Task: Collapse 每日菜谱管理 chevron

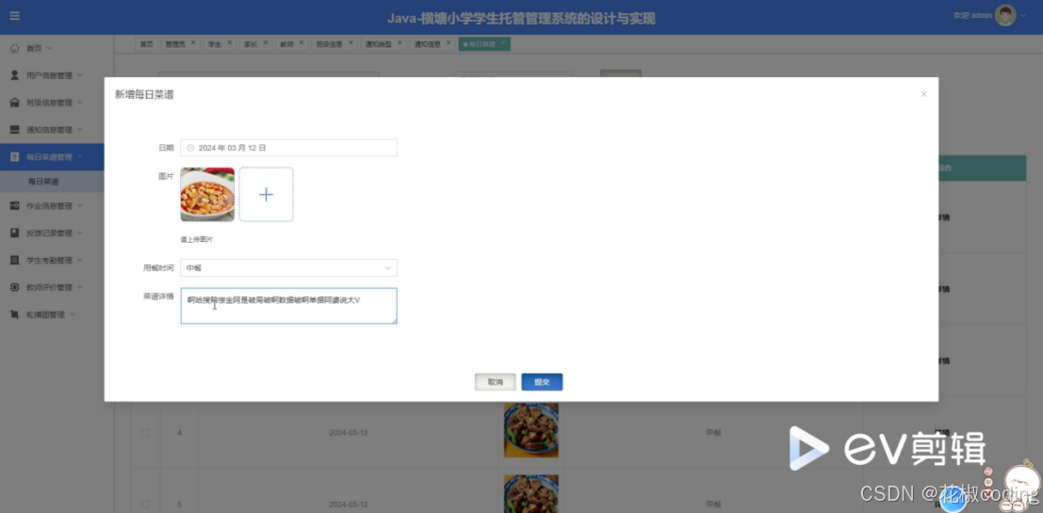Action: 80,157
